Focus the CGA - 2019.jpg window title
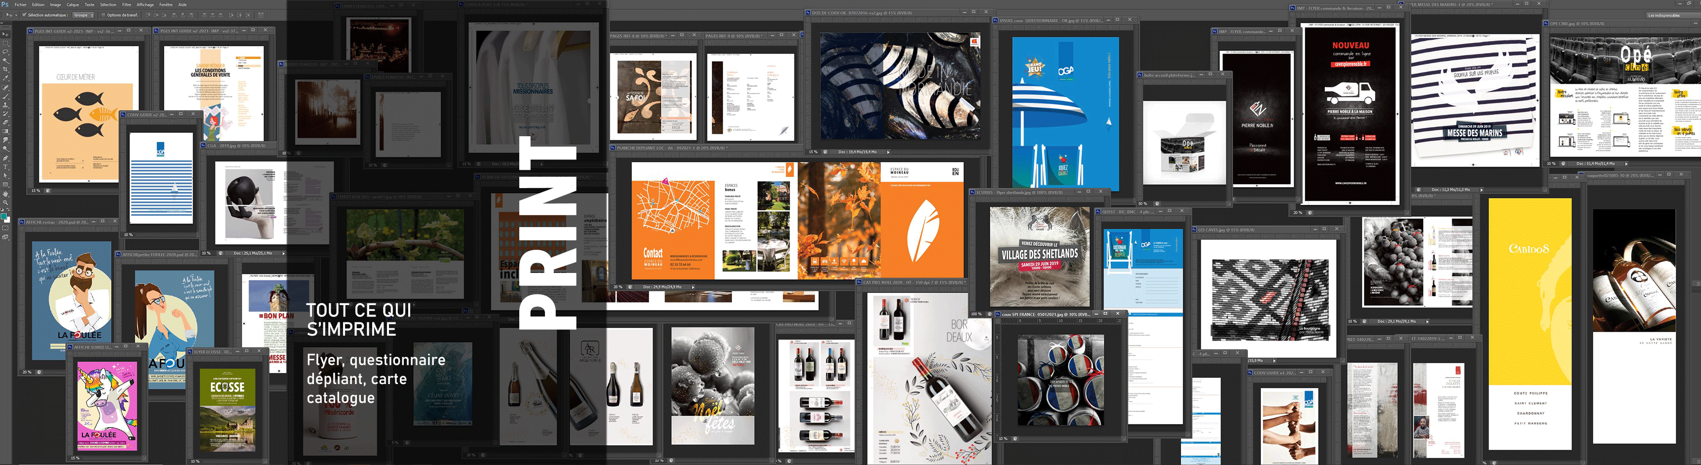Image resolution: width=1701 pixels, height=465 pixels. [x=236, y=145]
